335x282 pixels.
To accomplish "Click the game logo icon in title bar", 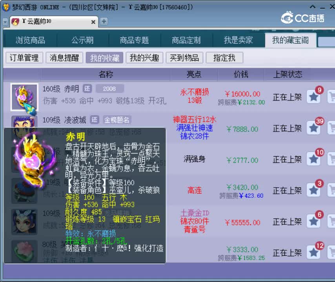I will pyautogui.click(x=6, y=7).
